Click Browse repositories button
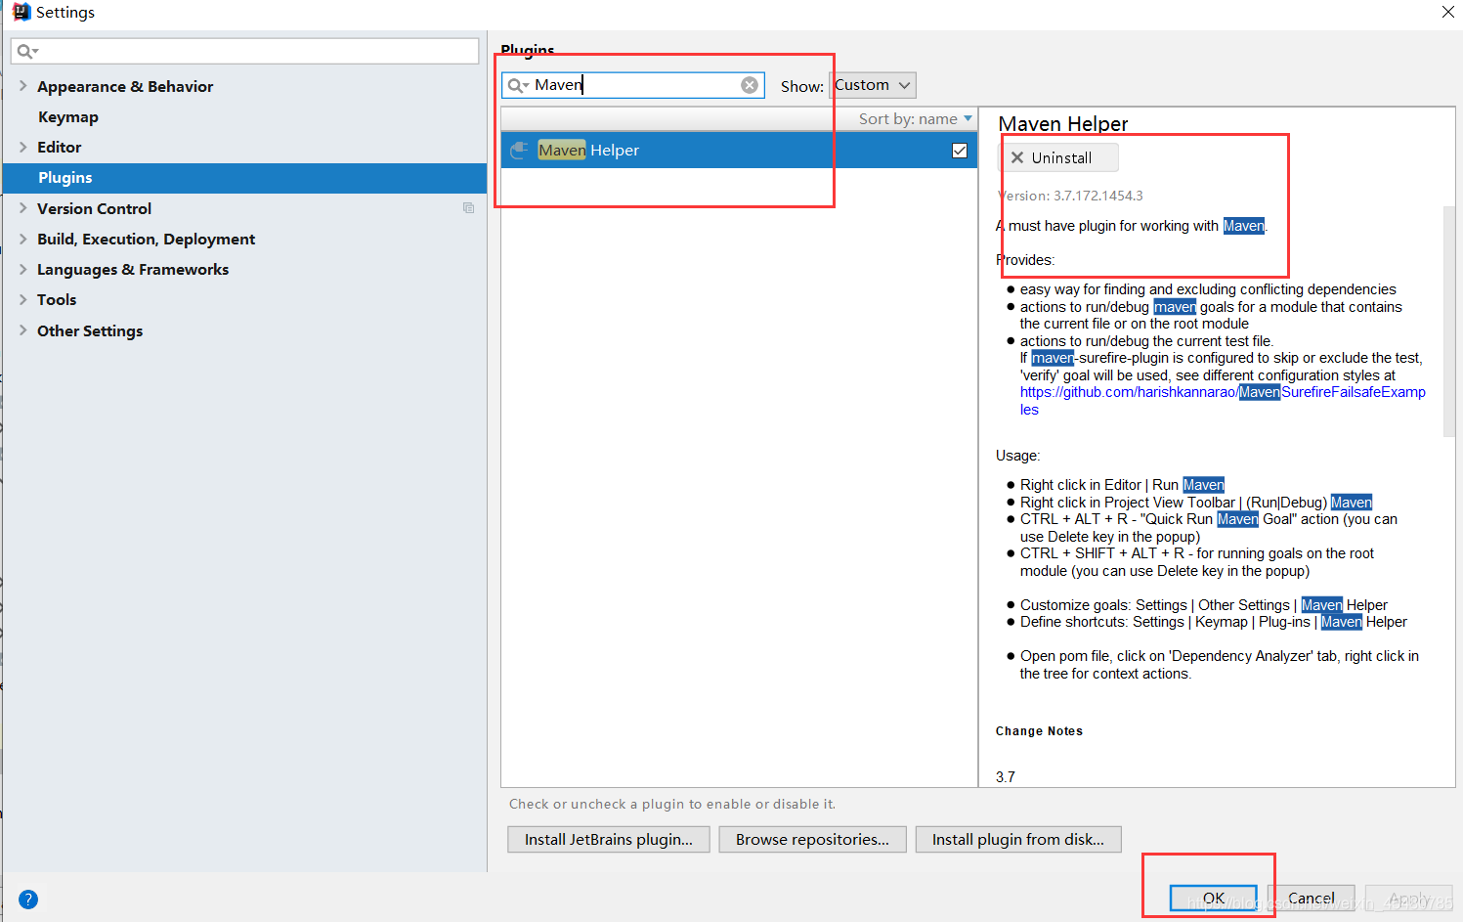 coord(812,839)
